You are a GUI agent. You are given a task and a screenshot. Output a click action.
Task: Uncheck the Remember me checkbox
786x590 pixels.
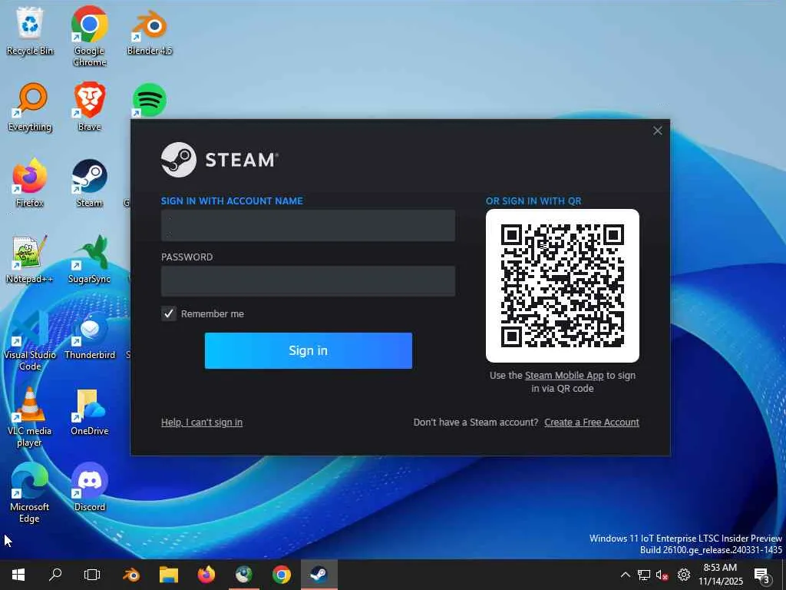tap(168, 313)
